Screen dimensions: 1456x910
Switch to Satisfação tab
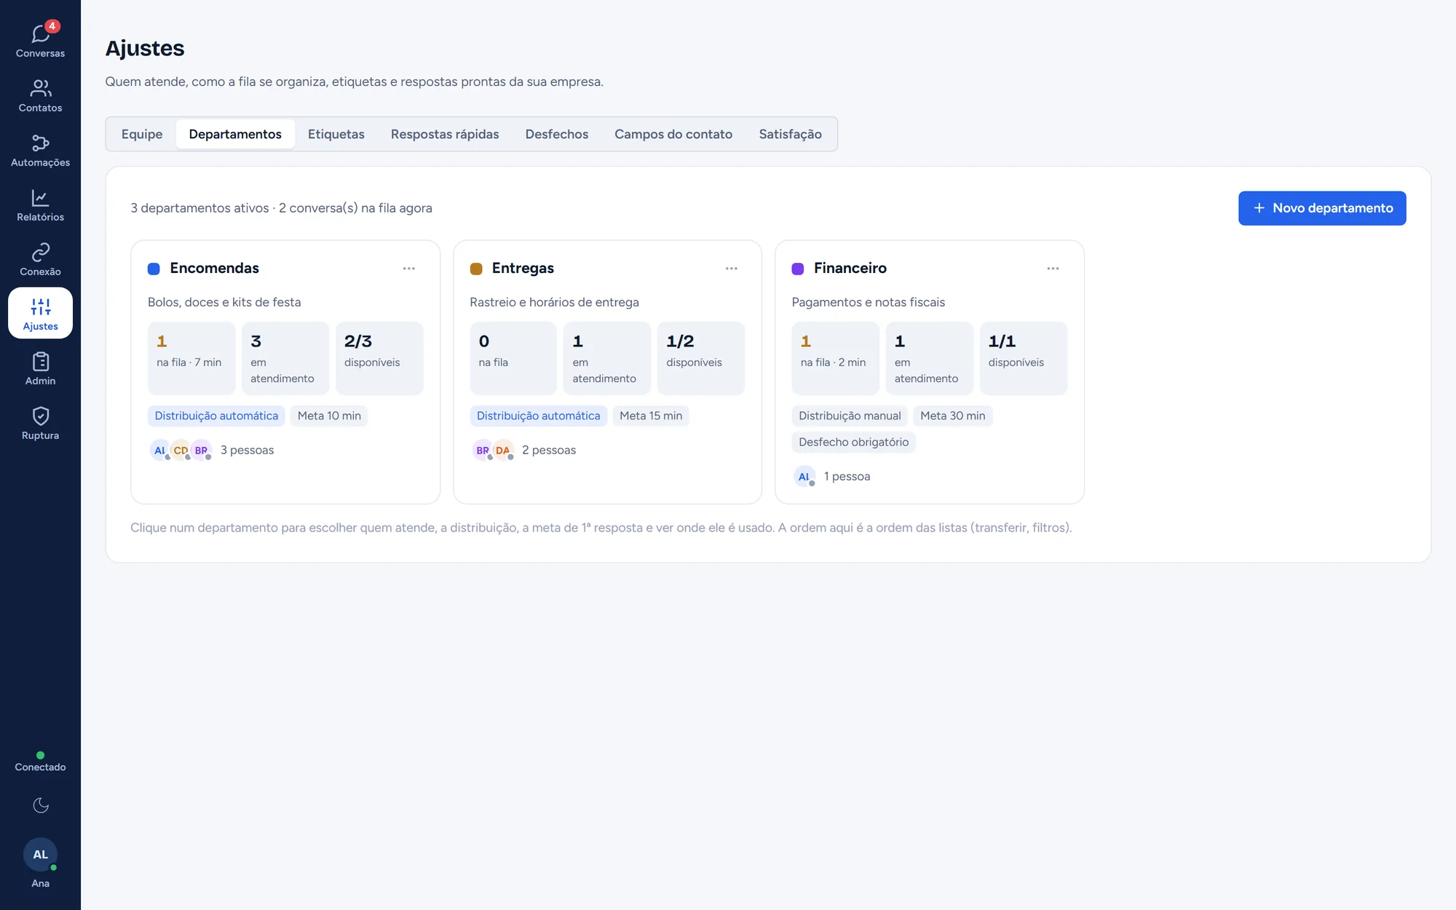(x=791, y=134)
